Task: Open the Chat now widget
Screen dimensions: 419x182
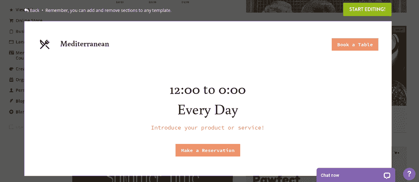Action: tap(356, 175)
